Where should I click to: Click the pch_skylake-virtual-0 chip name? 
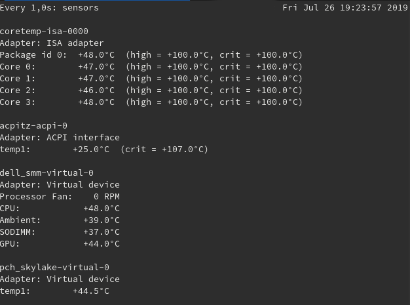pos(54,268)
